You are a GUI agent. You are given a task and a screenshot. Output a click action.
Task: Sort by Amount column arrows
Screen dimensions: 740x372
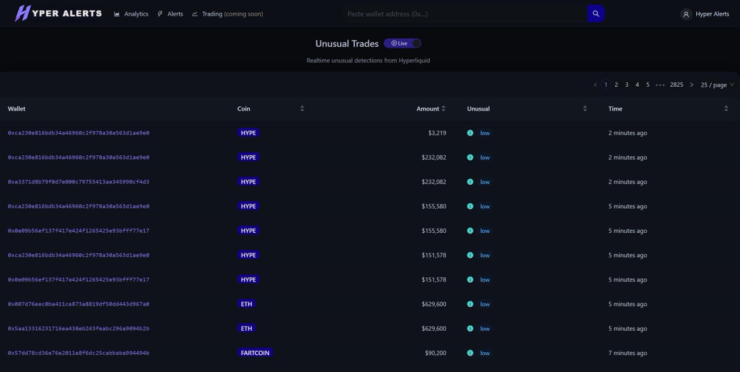coord(444,108)
